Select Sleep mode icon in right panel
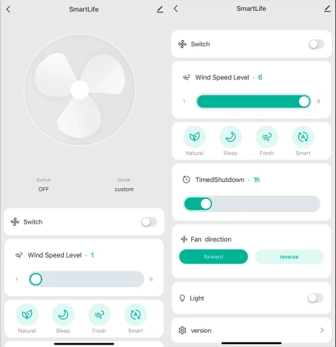The height and width of the screenshot is (347, 336). (230, 136)
